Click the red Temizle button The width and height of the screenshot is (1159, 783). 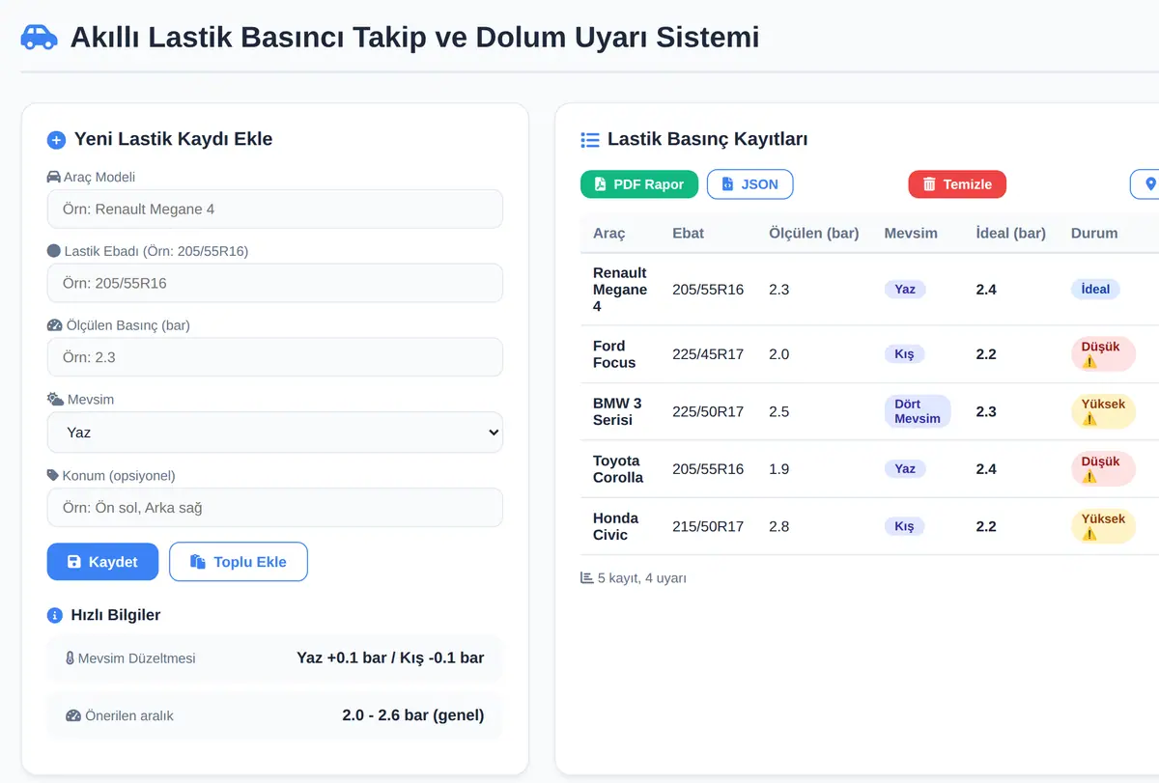(x=957, y=184)
